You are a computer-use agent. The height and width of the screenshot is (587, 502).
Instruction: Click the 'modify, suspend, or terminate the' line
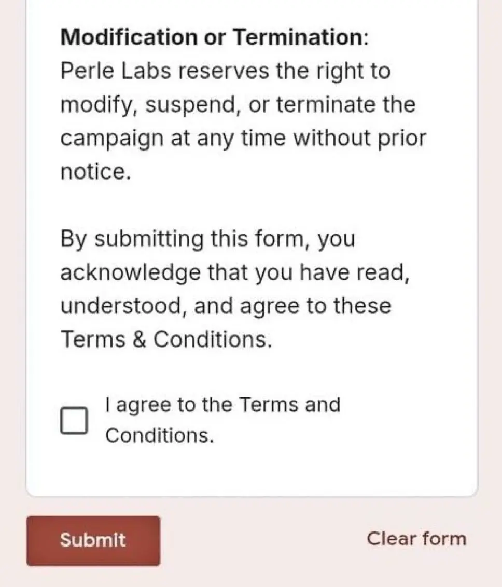238,104
